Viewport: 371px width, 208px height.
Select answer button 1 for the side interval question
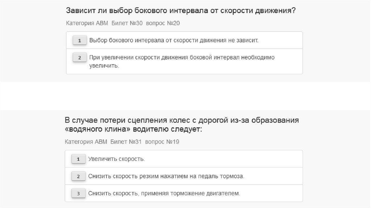click(79, 40)
